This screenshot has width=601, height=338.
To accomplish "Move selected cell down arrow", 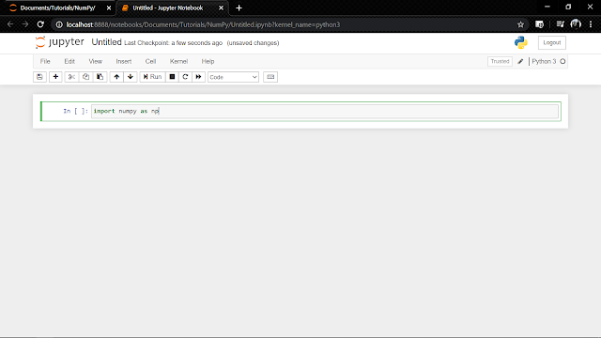I will (x=131, y=77).
